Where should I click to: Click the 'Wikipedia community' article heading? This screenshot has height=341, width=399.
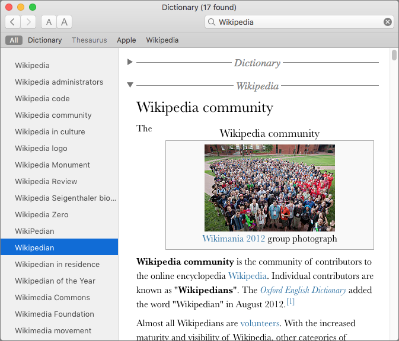[205, 108]
